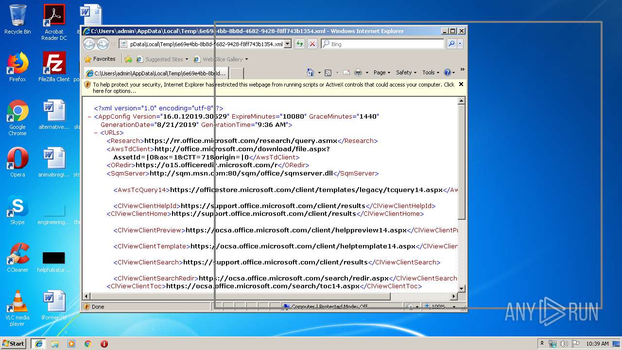This screenshot has width=622, height=350.
Task: Click Internet Explorer taskbar button
Action: (38, 344)
